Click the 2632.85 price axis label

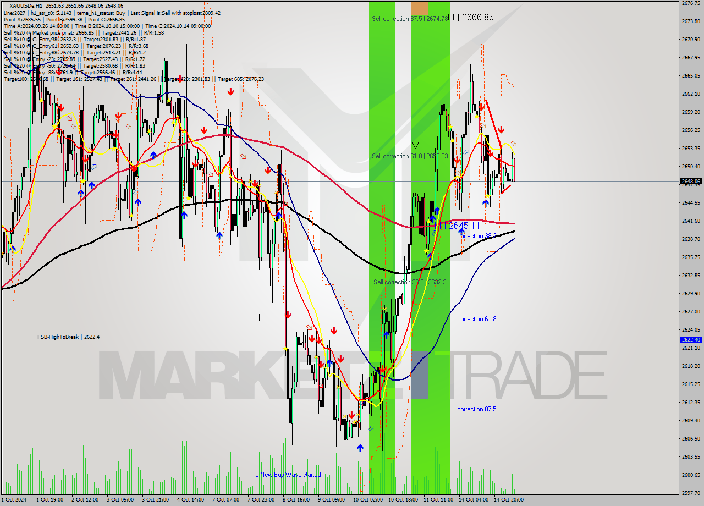tap(691, 275)
